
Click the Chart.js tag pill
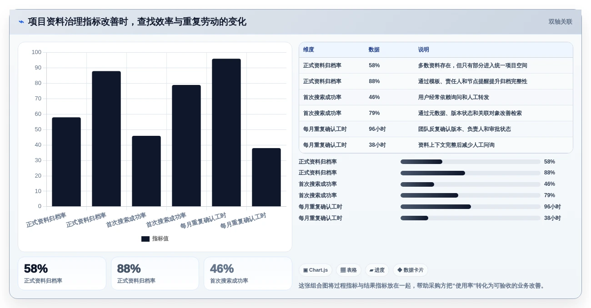click(316, 270)
